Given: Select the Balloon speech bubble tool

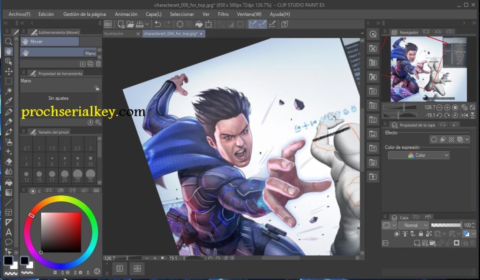Looking at the screenshot, I should (8, 242).
